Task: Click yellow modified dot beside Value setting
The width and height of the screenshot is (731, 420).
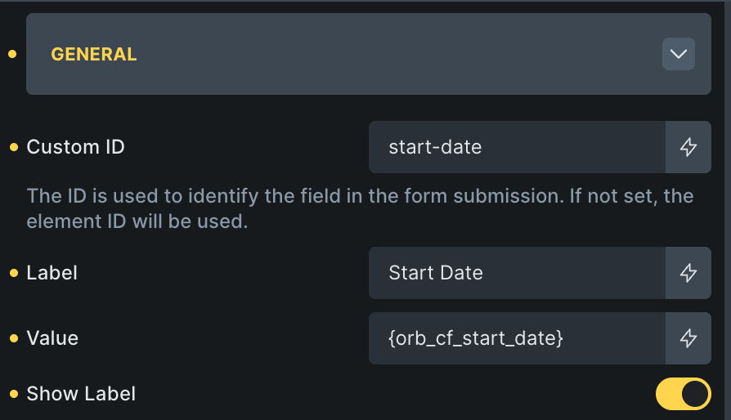Action: (x=13, y=338)
